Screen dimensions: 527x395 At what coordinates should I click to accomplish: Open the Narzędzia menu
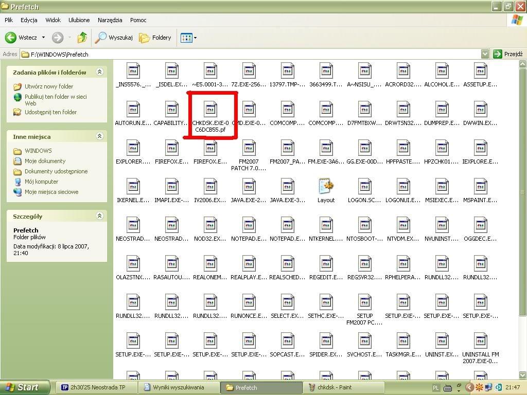click(x=110, y=20)
